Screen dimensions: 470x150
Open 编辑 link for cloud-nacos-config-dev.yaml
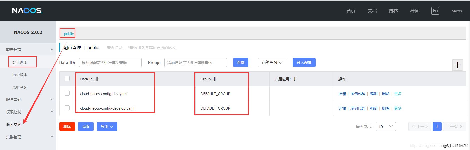[374, 94]
